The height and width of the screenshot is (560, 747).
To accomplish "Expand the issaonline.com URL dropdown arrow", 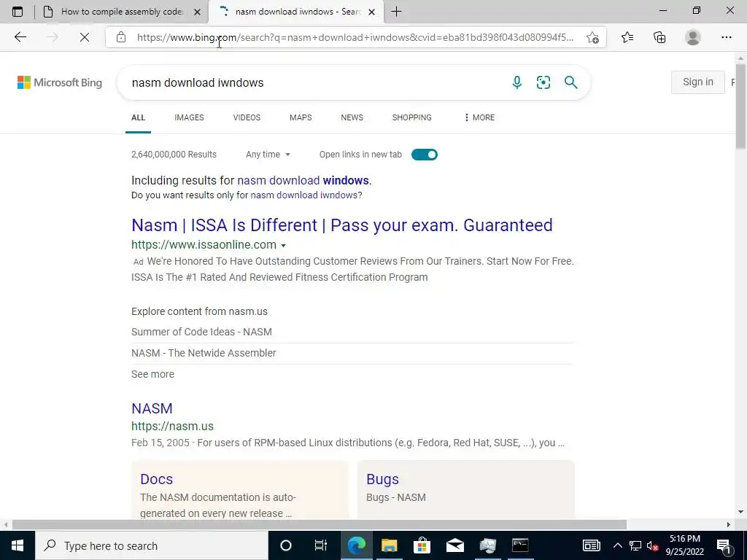I will click(284, 245).
